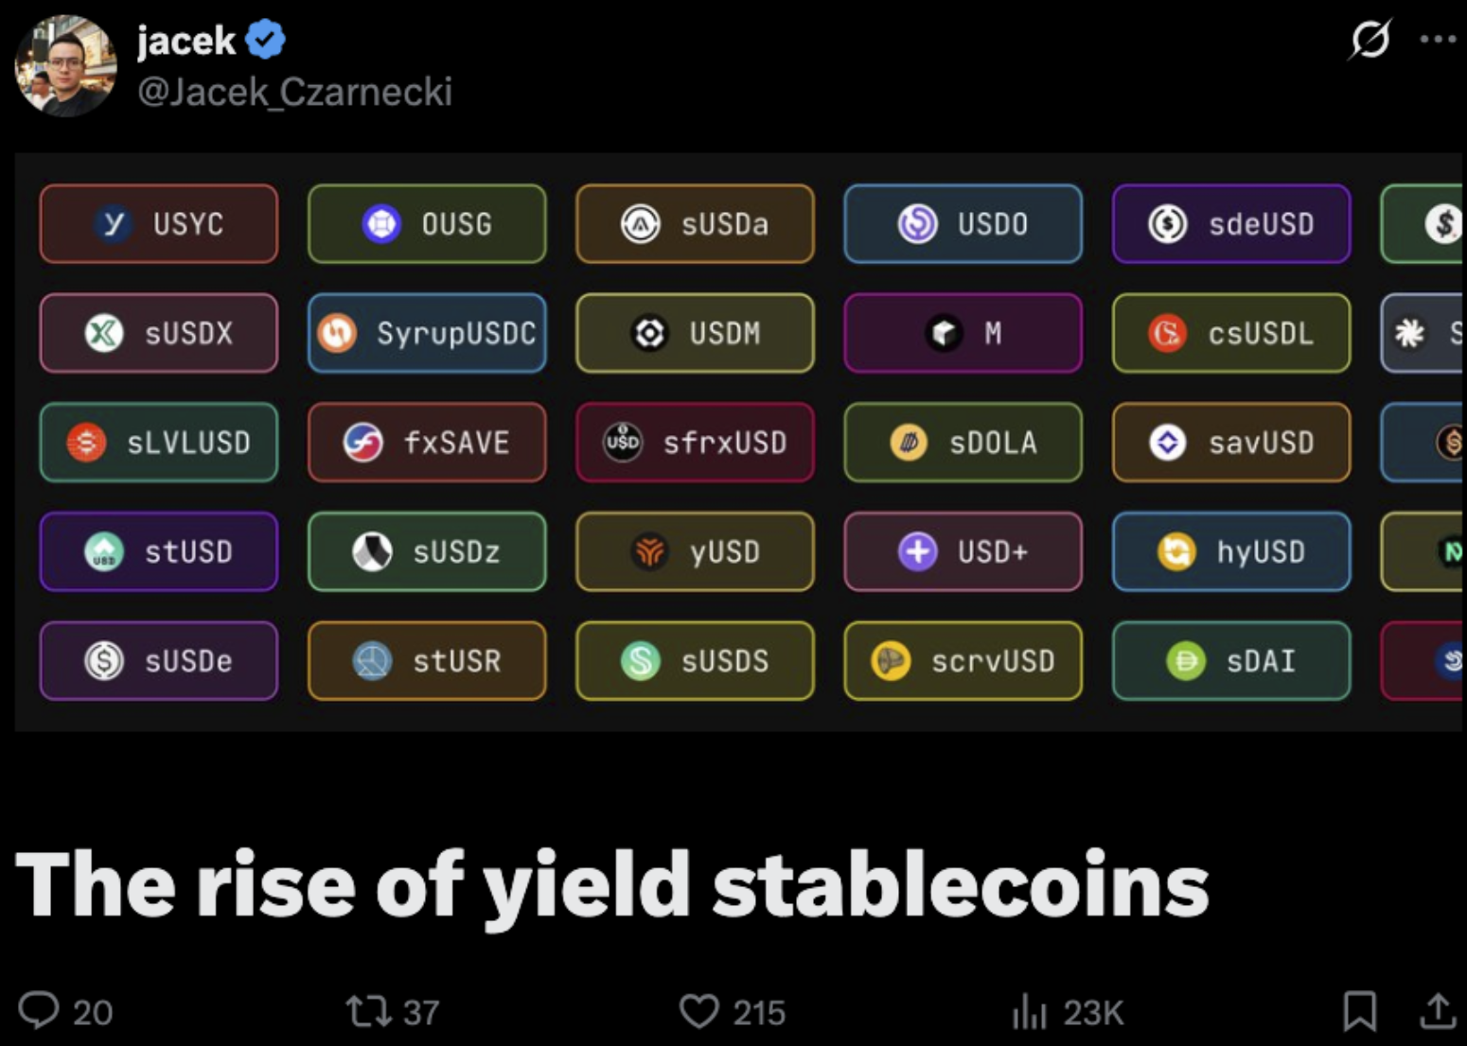Image resolution: width=1467 pixels, height=1046 pixels.
Task: Click the Grok logo icon near the top right
Action: coord(1370,40)
